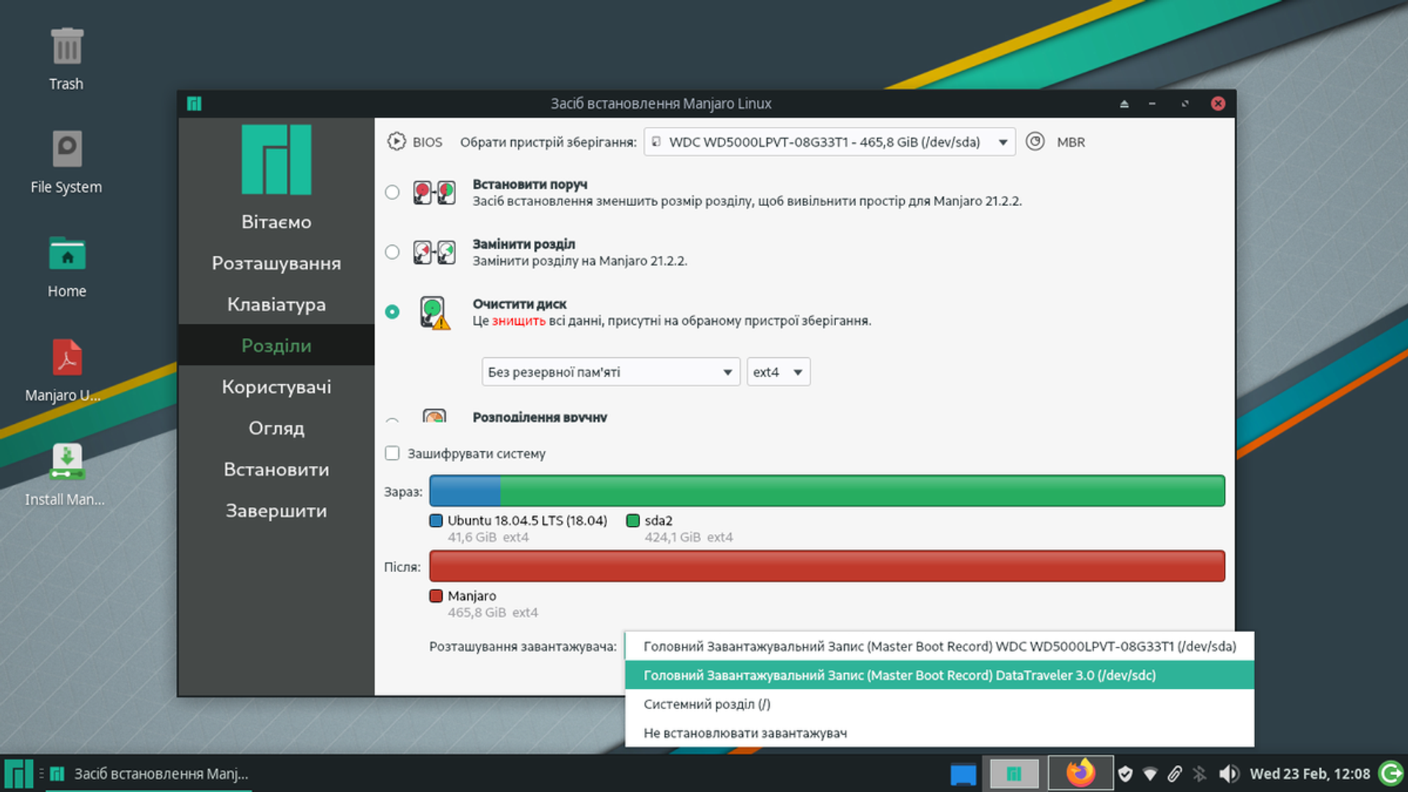Choose MBR on DataTraveler /dev/sdc option
Image resolution: width=1408 pixels, height=792 pixels.
point(939,675)
